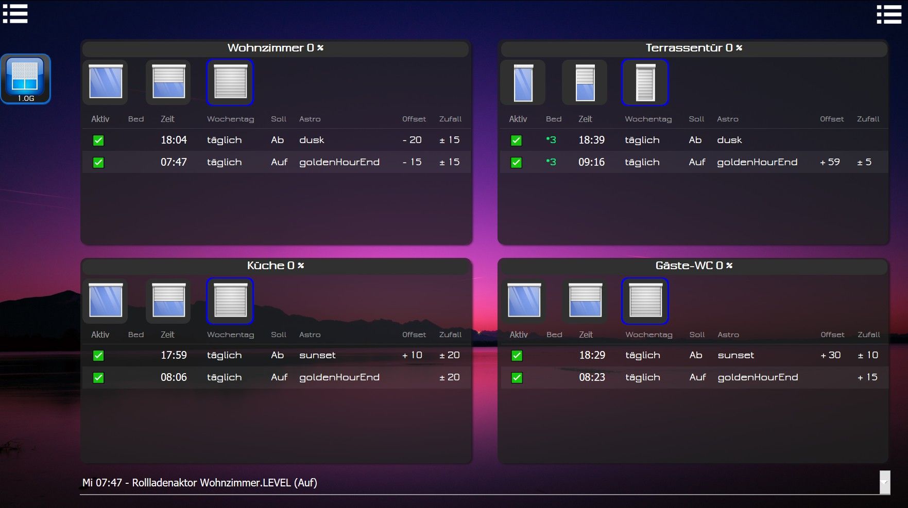The height and width of the screenshot is (508, 908).
Task: Select the Gäste-WC 18:29 time cell
Action: (x=592, y=355)
